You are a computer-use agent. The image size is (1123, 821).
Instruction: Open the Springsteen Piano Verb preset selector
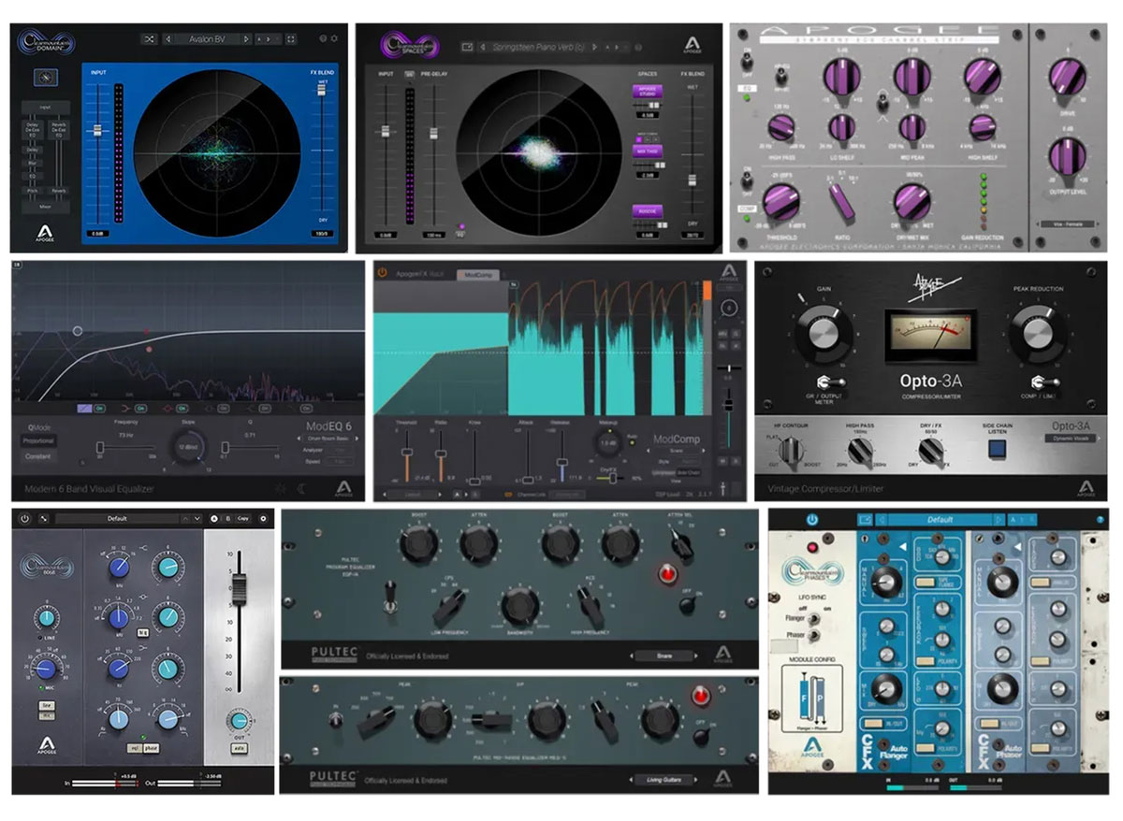539,47
